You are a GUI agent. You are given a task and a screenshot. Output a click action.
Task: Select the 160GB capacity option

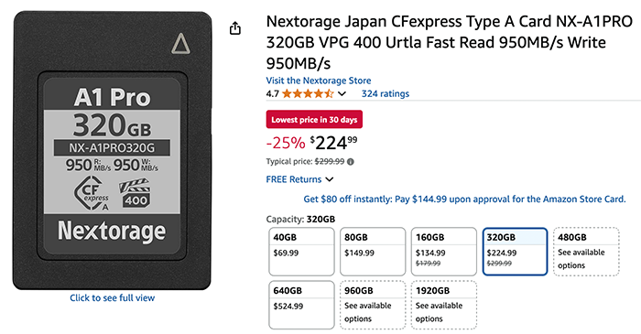pyautogui.click(x=444, y=252)
